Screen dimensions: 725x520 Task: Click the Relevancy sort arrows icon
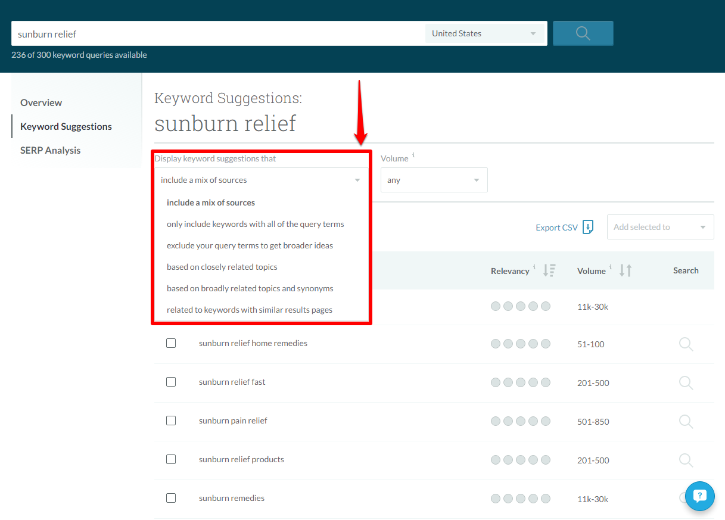click(x=549, y=270)
